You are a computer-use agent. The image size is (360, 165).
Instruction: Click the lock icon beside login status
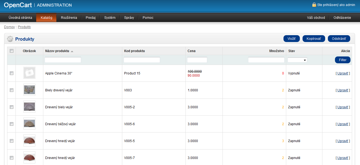click(314, 5)
